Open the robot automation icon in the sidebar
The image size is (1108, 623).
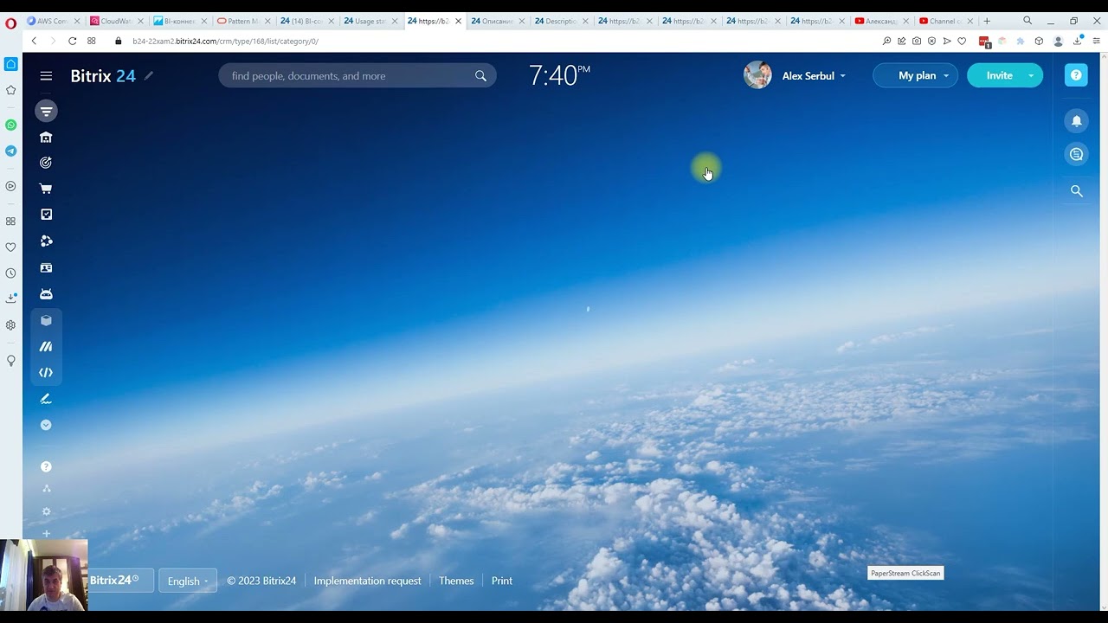[x=46, y=294]
